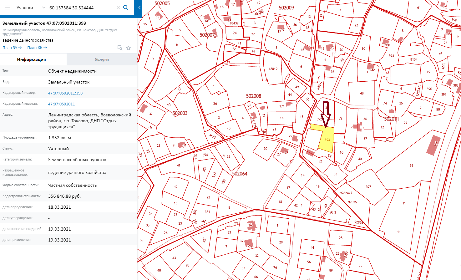Click quarter label 502011 on the map
This screenshot has width=461, height=280.
(x=392, y=119)
